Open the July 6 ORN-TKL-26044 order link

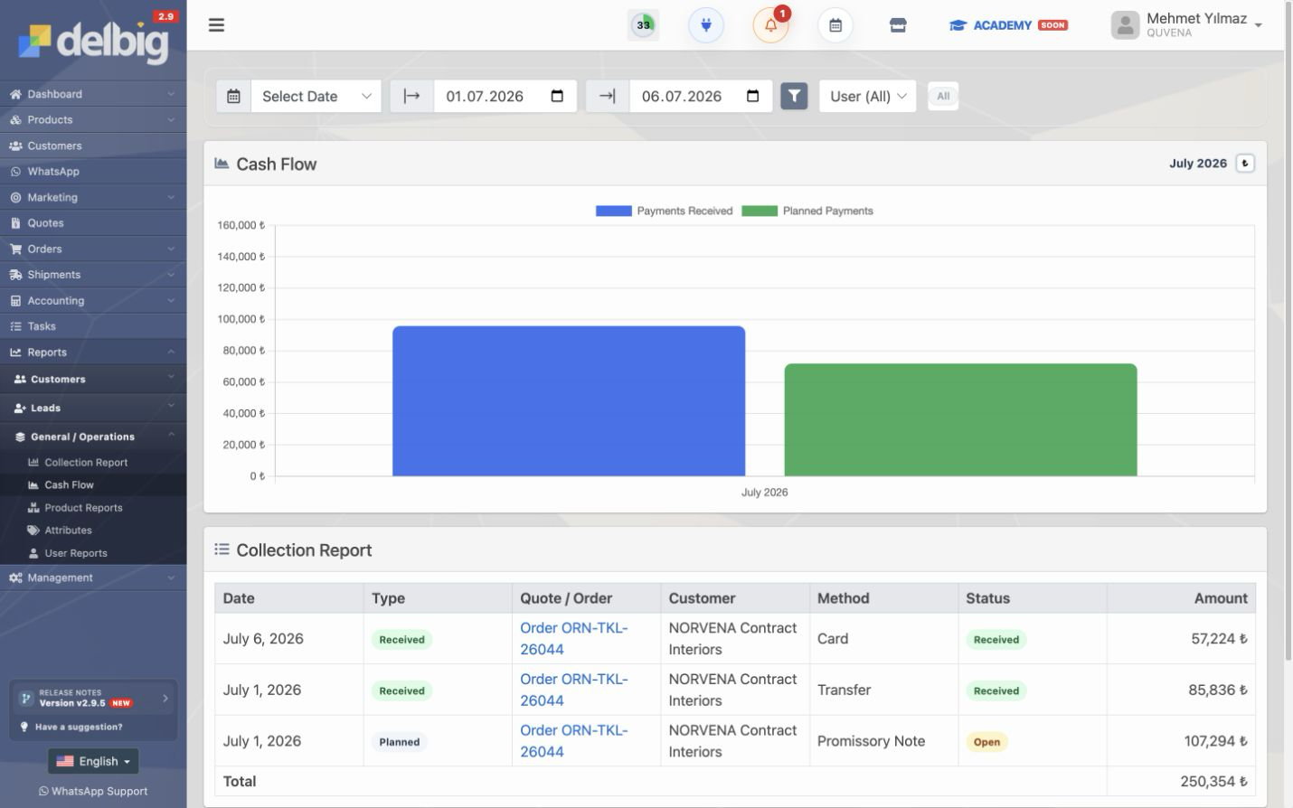(573, 638)
